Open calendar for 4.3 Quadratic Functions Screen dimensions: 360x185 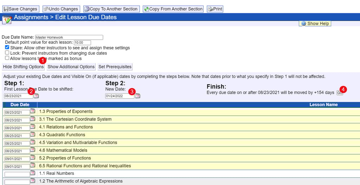click(33, 135)
